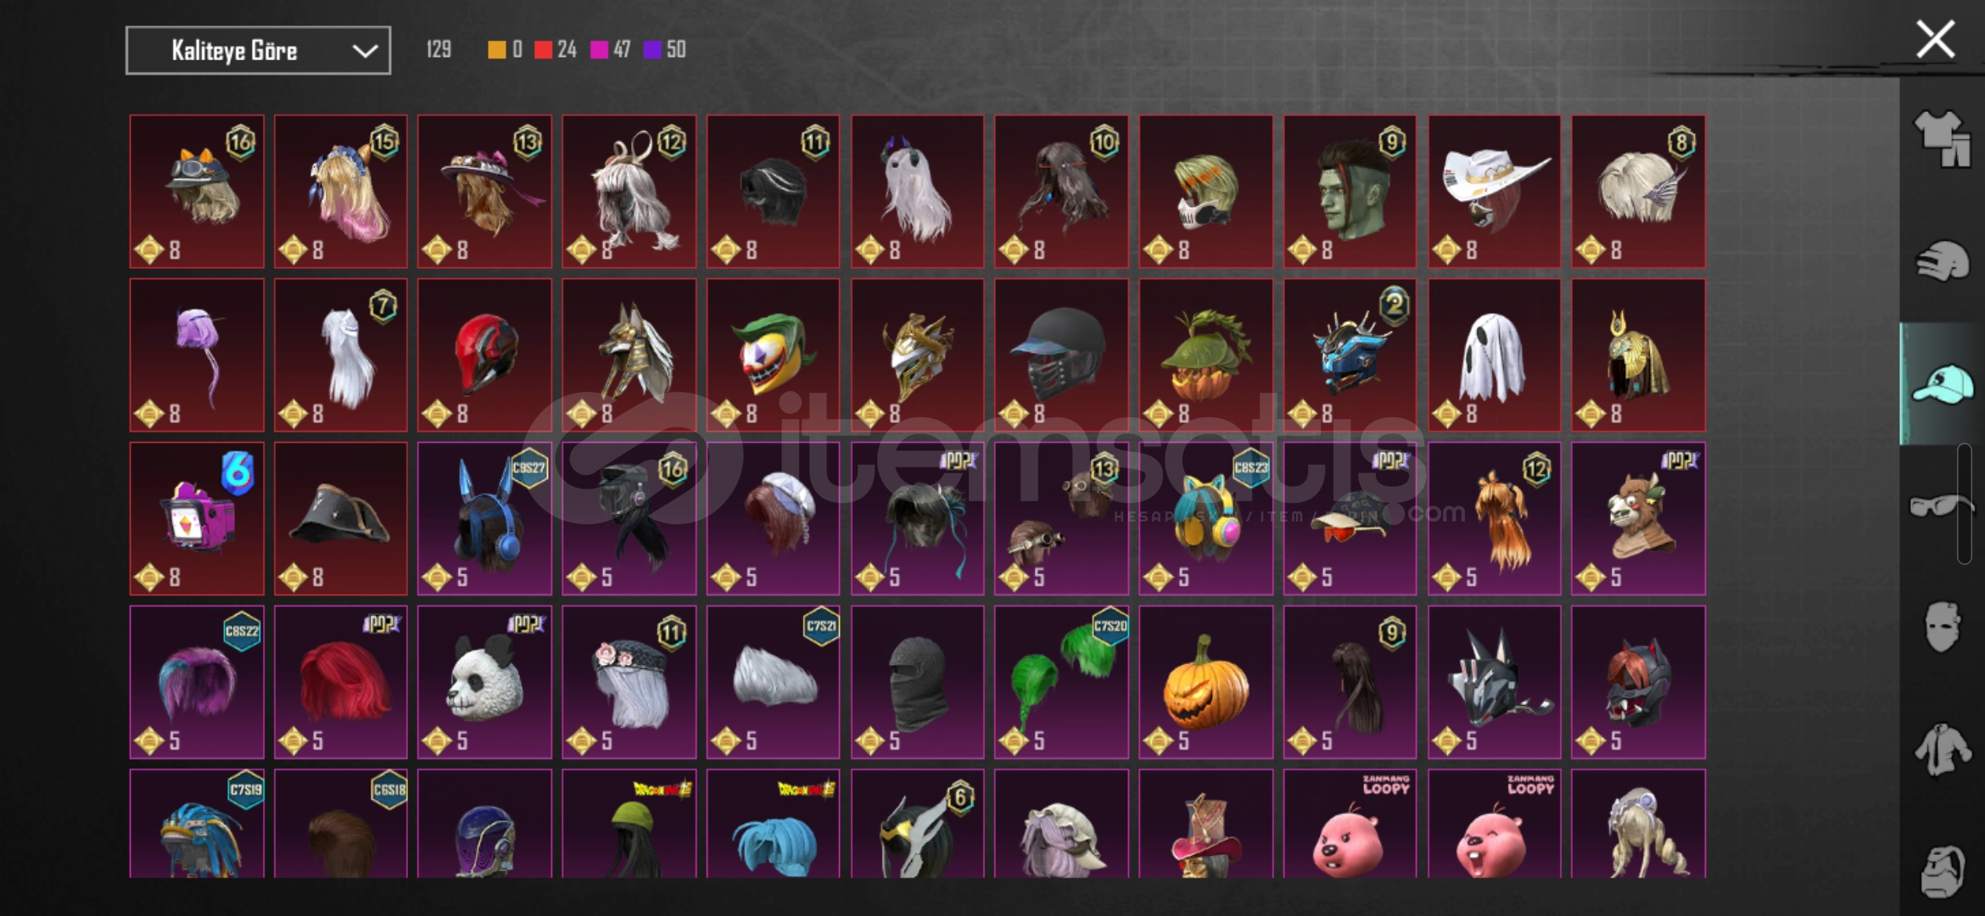This screenshot has height=916, width=1985.
Task: Choose the clown mask with green hair
Action: tap(773, 355)
